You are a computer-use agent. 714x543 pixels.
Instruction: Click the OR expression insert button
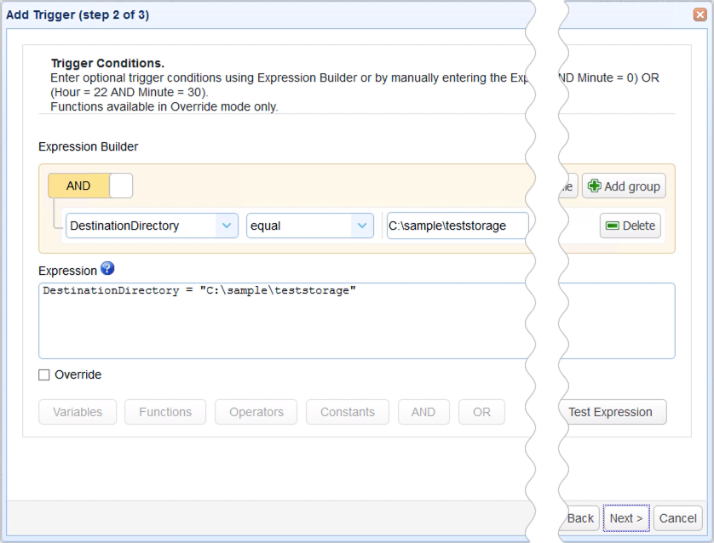tap(481, 412)
